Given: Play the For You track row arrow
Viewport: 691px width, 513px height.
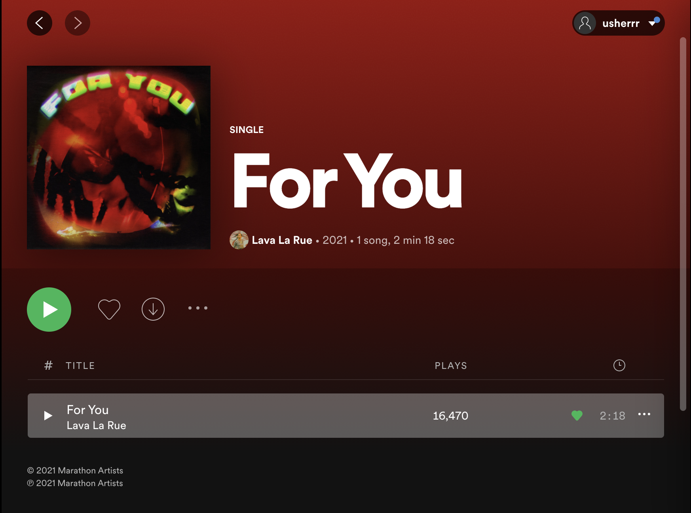Looking at the screenshot, I should click(x=48, y=416).
